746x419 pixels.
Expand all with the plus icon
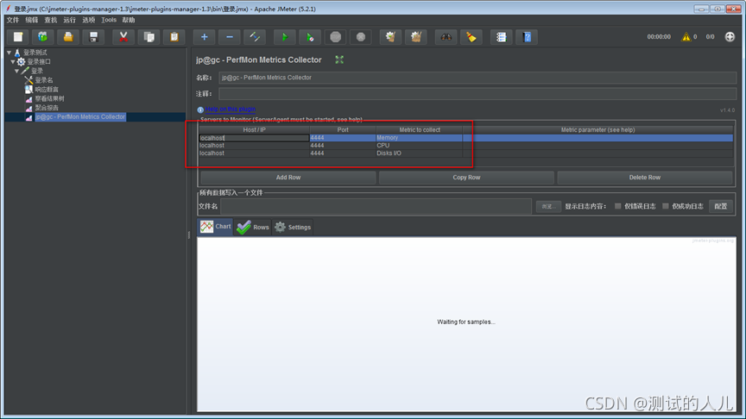204,37
